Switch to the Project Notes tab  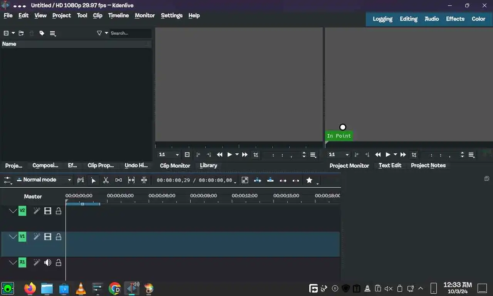(x=428, y=165)
